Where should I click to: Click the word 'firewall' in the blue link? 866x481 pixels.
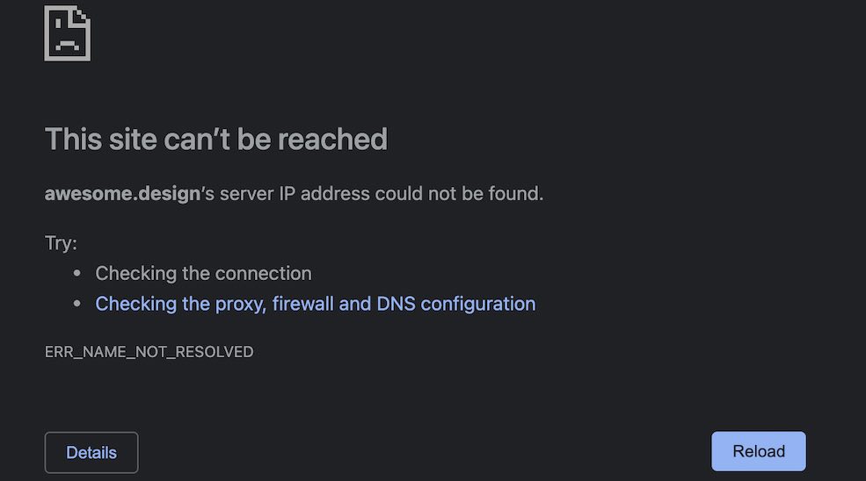[302, 304]
